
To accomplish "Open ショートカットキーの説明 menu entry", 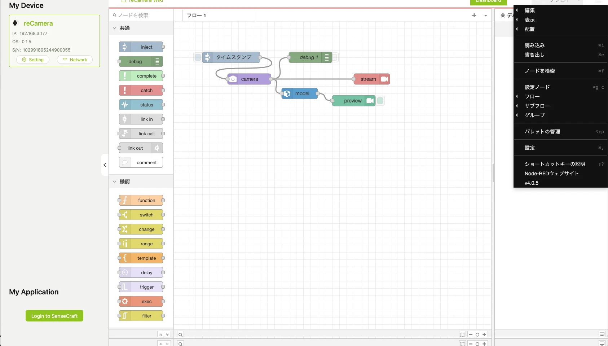I will (560, 164).
